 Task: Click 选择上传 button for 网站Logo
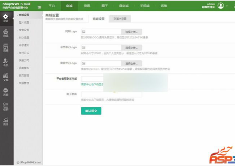point(131,32)
